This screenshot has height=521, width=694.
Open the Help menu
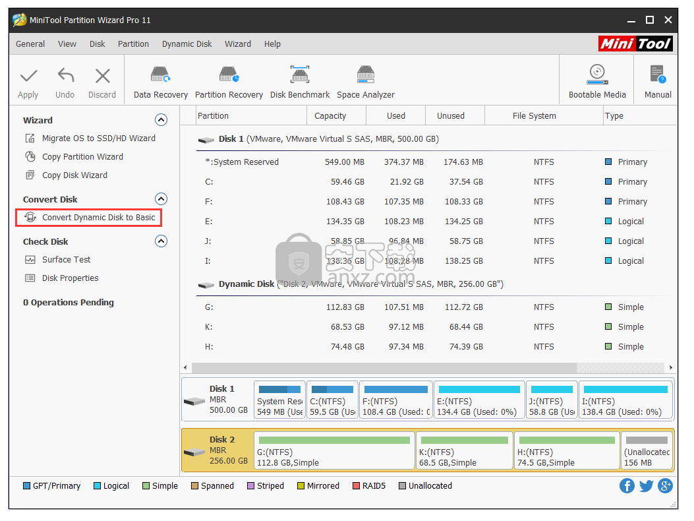coord(272,44)
